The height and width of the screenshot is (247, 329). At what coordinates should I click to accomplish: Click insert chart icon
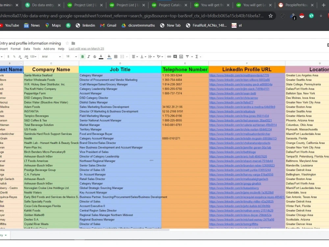coord(181,57)
